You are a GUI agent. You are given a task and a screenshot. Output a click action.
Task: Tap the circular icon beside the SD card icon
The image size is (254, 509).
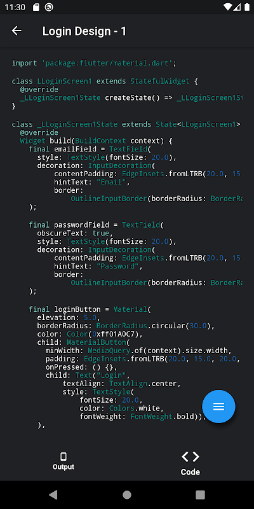[49, 7]
